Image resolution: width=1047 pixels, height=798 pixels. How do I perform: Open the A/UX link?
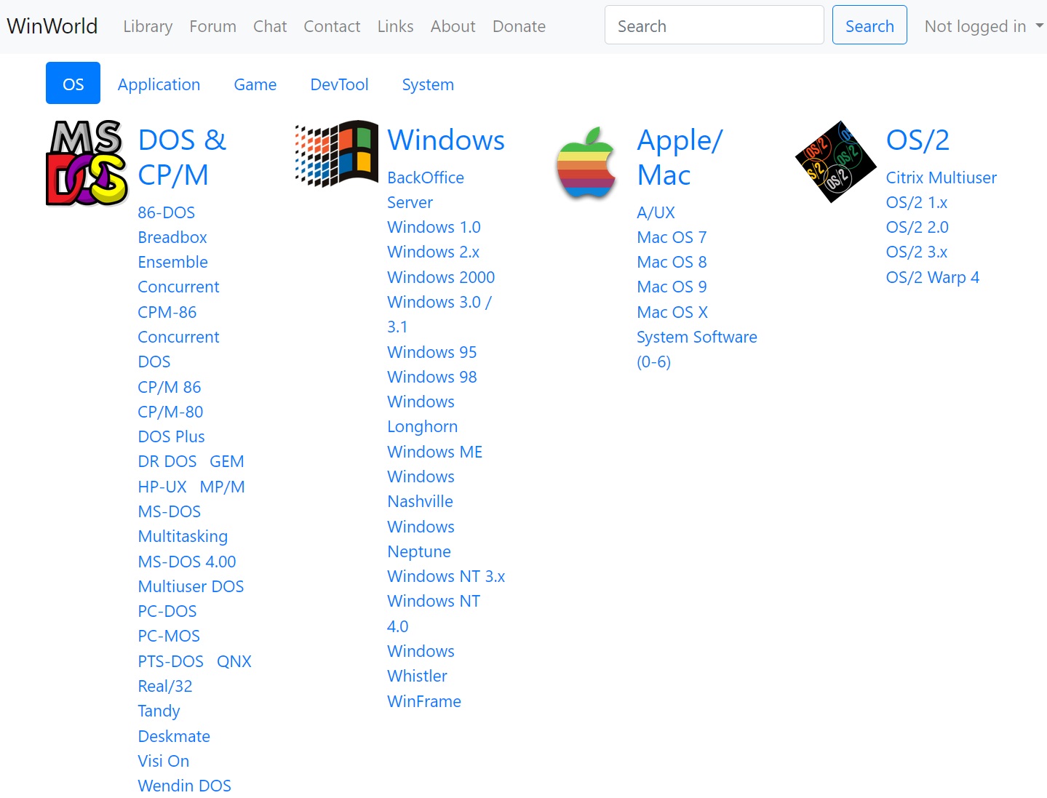pos(656,212)
